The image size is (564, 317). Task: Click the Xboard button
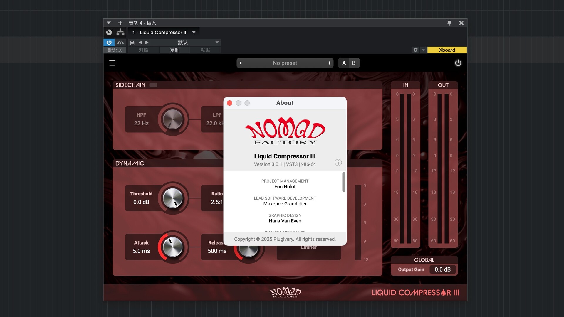coord(447,50)
